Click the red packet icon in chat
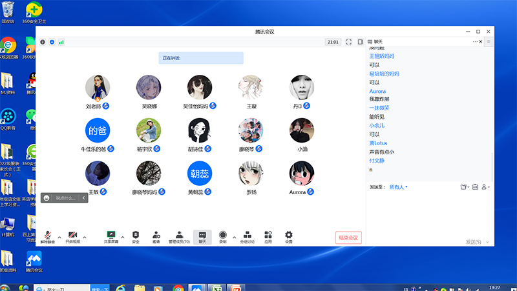 click(x=474, y=187)
